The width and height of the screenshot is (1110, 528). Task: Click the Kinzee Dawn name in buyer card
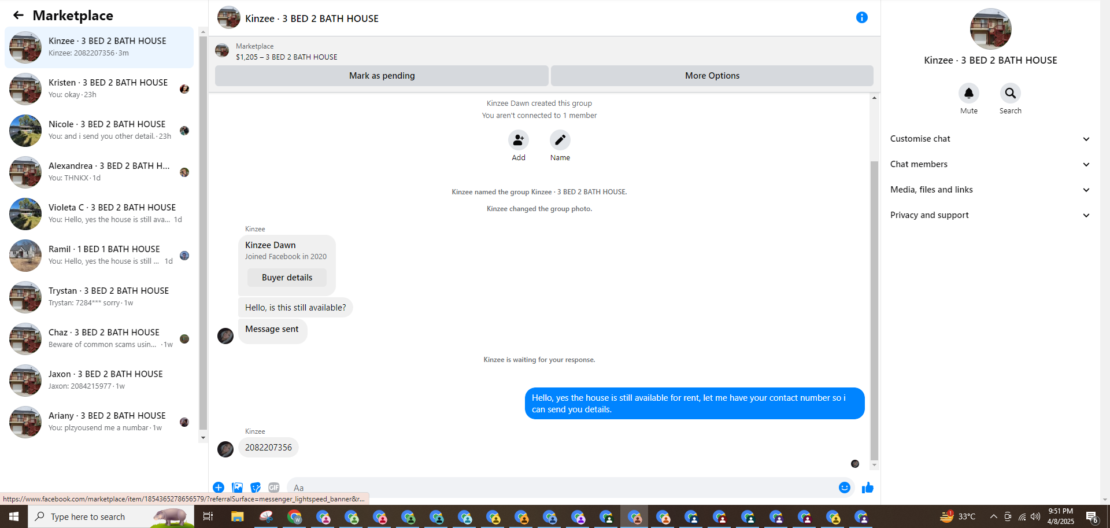coord(270,245)
